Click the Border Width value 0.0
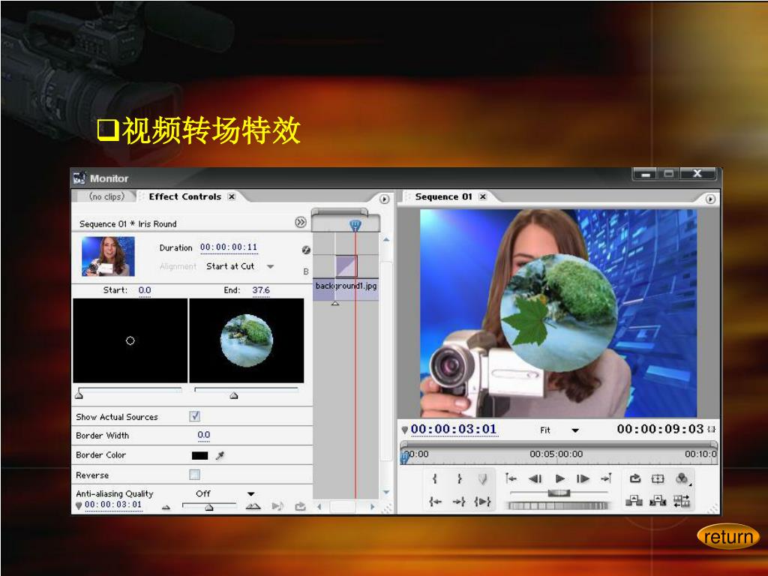This screenshot has width=768, height=576. tap(203, 435)
